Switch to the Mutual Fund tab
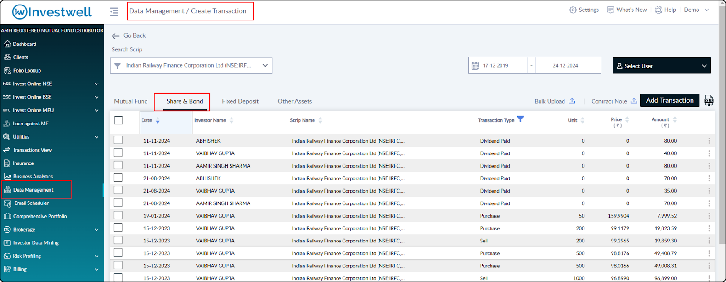 click(x=131, y=101)
